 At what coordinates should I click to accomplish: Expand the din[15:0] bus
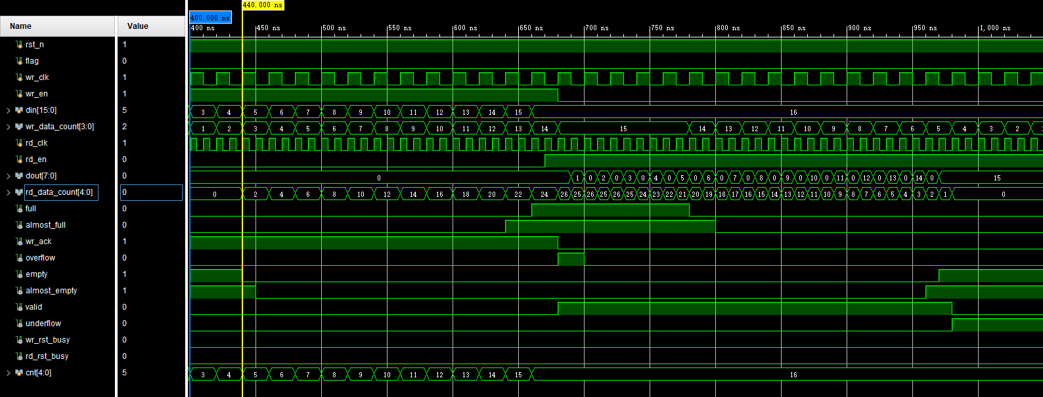9,110
